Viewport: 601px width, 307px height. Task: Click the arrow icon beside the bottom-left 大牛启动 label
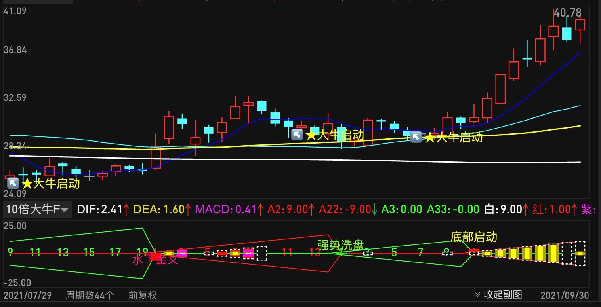(x=13, y=184)
